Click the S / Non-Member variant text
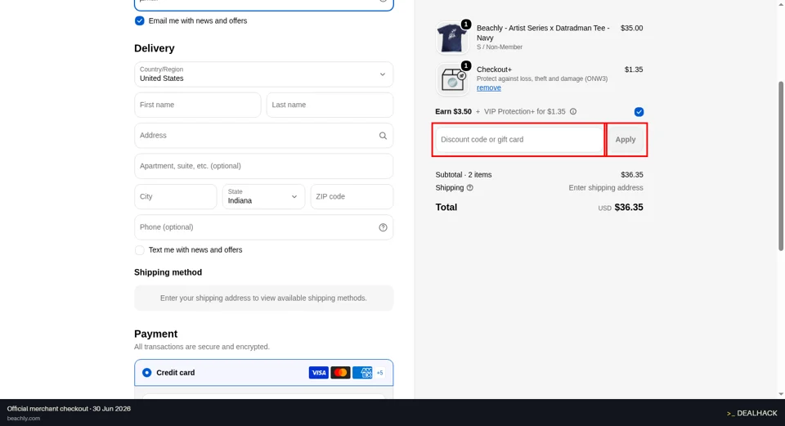The width and height of the screenshot is (785, 426). tap(500, 47)
